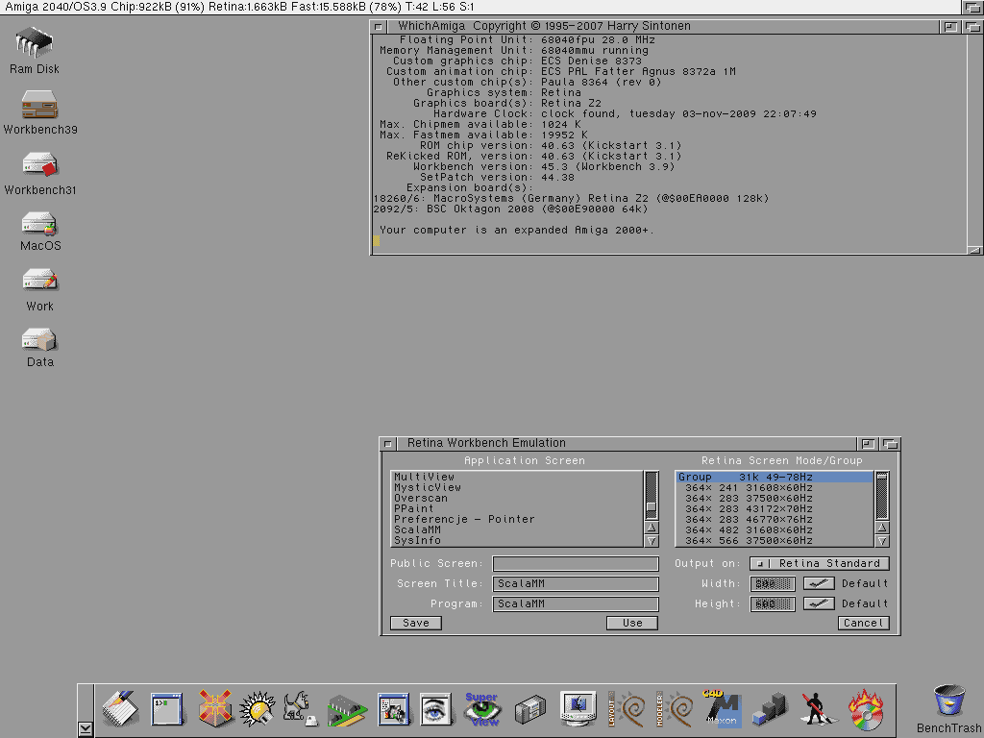Click the Program input field

[x=576, y=603]
